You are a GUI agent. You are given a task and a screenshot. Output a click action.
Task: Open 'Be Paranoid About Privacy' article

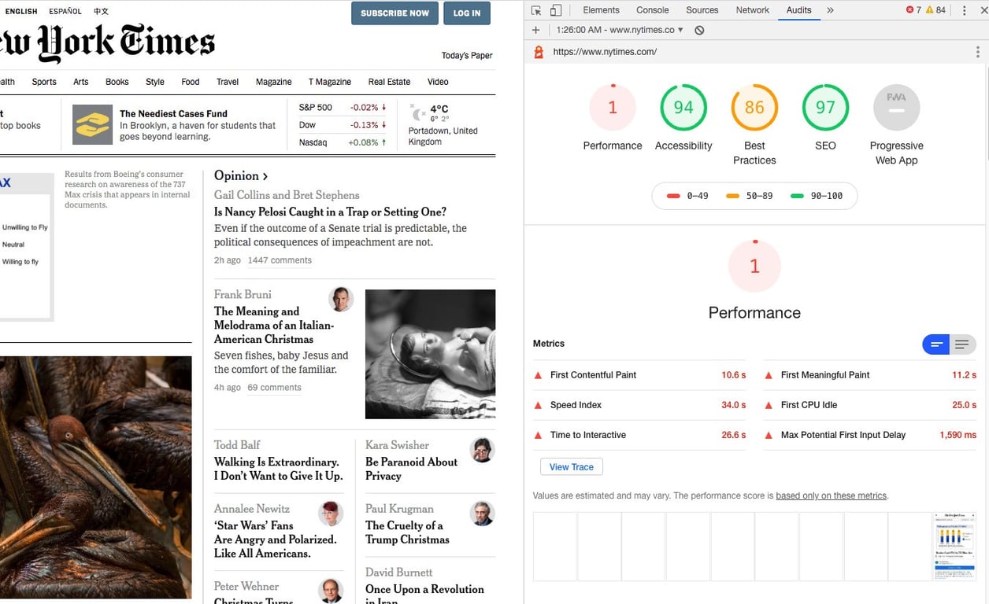(x=411, y=469)
